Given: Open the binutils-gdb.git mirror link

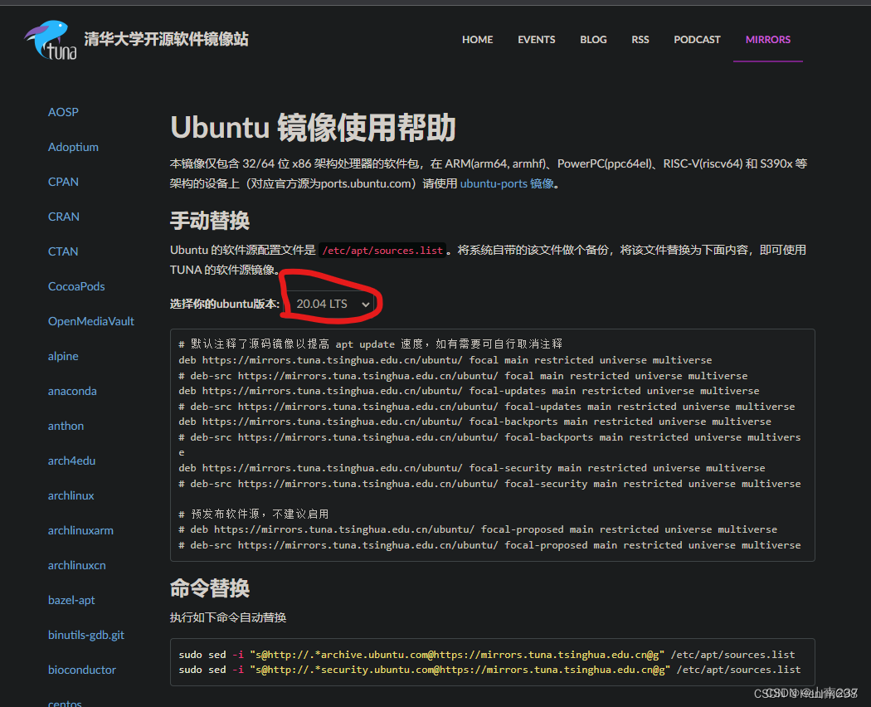Looking at the screenshot, I should [x=86, y=635].
